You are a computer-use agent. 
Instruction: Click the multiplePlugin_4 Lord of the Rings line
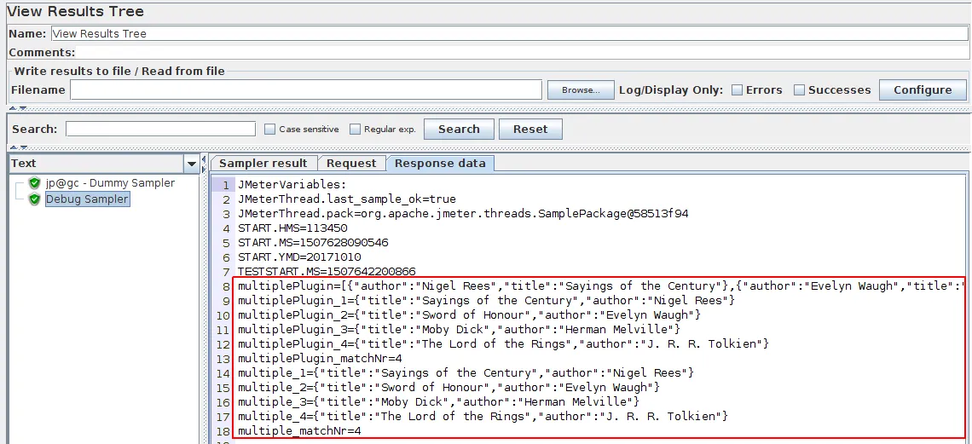(503, 343)
